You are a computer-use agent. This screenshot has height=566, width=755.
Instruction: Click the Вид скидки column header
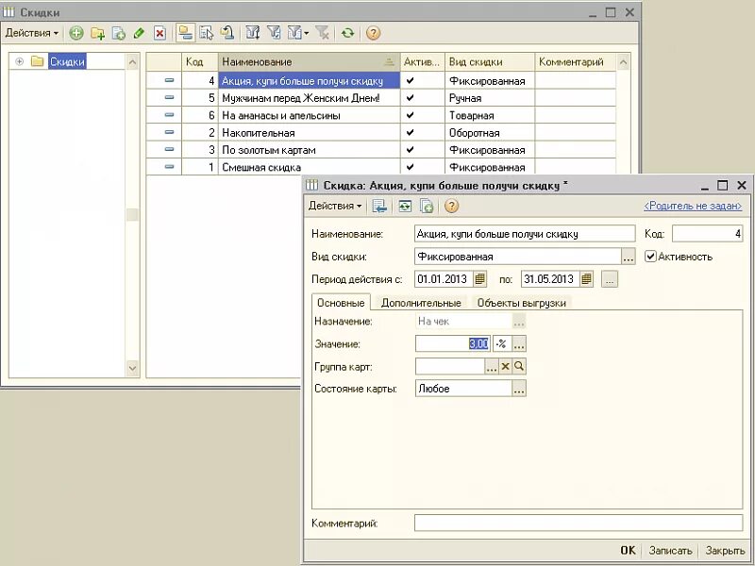(490, 62)
